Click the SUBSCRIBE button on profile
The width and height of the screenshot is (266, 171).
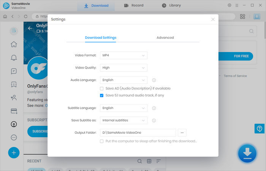click(38, 131)
